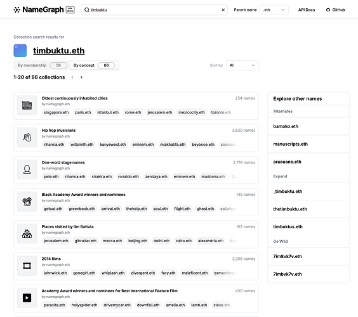This screenshot has width=358, height=317.
Task: Select the alexandria.eth name chip
Action: pos(211,241)
